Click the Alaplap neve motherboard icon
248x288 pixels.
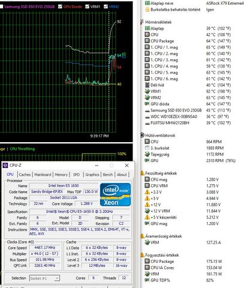[x=147, y=3]
